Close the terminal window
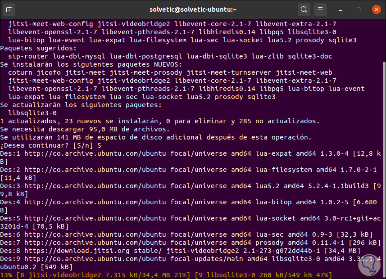Image resolution: width=386 pixels, height=279 pixels. coord(377,9)
